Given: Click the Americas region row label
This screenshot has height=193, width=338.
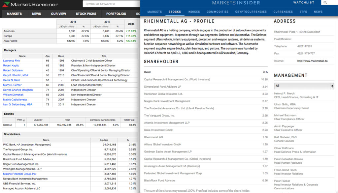Looking at the screenshot, I should click(9, 31).
